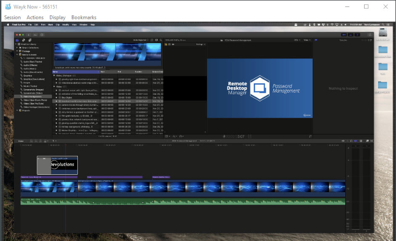
Task: Open the viewer View options dropdown
Action: click(x=307, y=40)
